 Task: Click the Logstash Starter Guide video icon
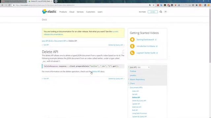tap(132, 53)
